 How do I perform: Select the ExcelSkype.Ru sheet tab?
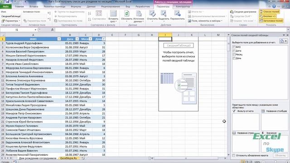(x=68, y=158)
